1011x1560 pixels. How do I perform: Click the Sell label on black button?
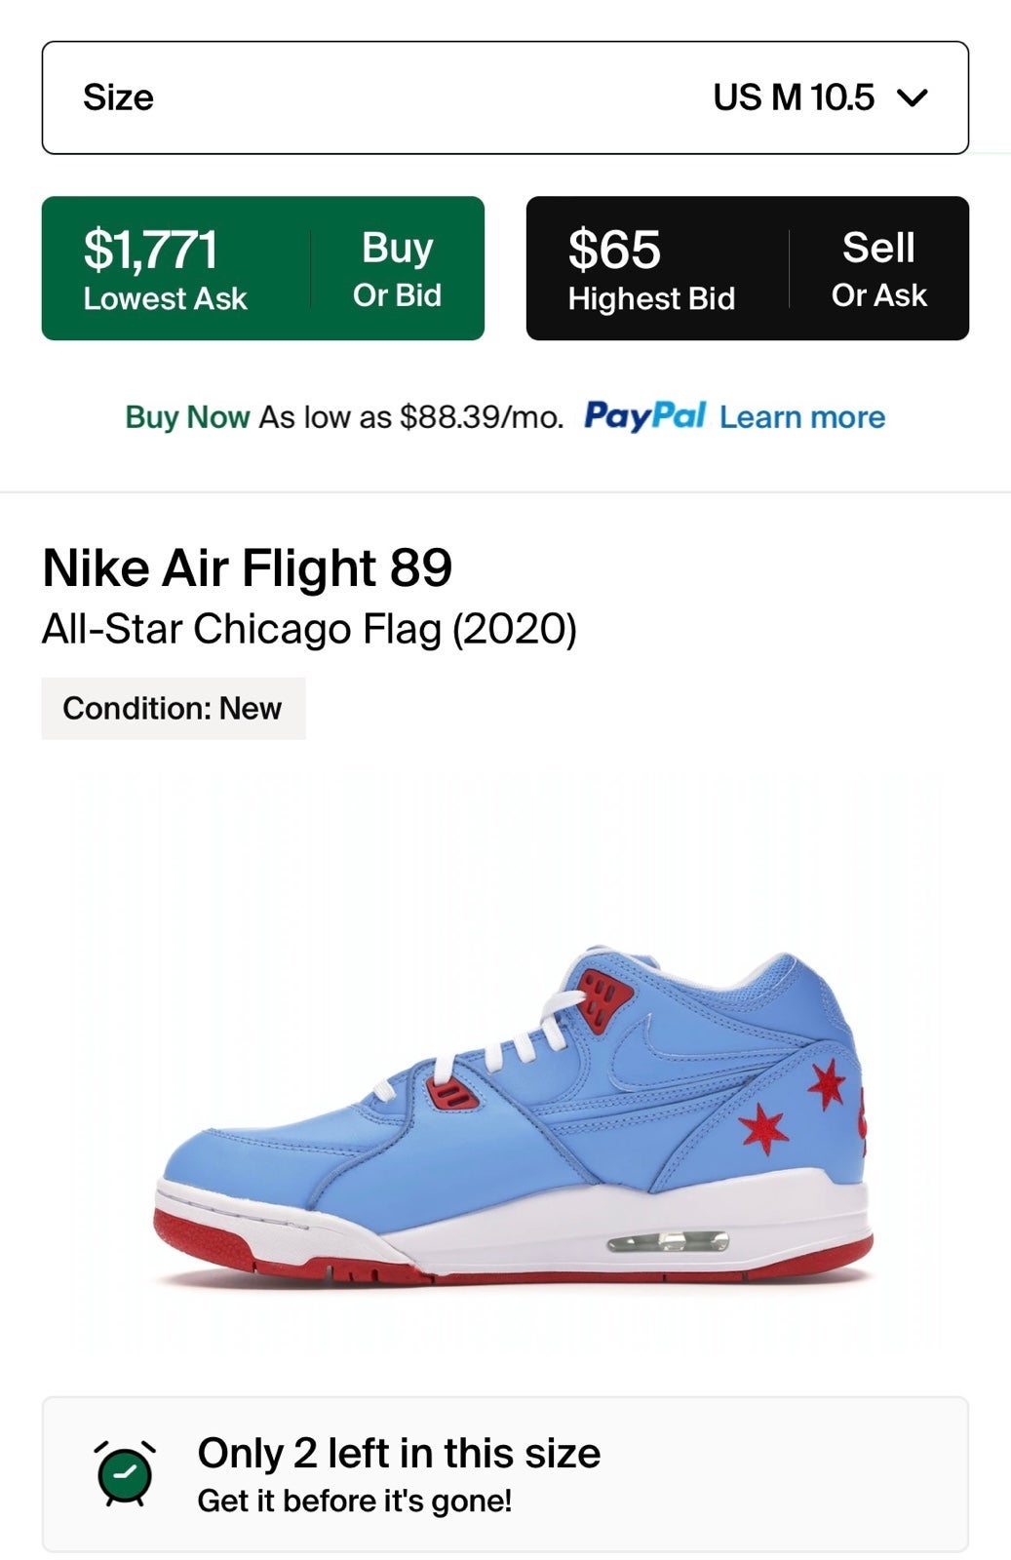pyautogui.click(x=878, y=248)
